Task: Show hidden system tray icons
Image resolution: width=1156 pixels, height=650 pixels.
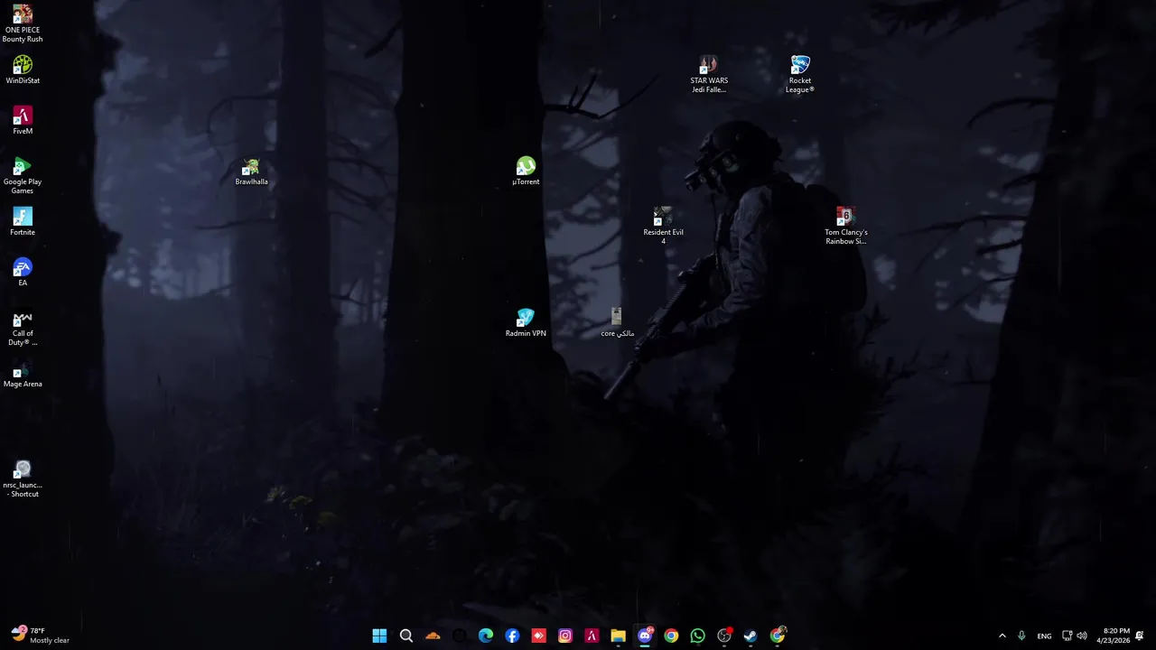Action: 1002,636
